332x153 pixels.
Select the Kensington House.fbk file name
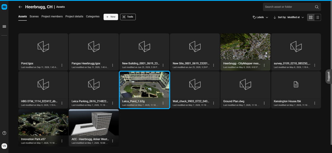(x=287, y=101)
